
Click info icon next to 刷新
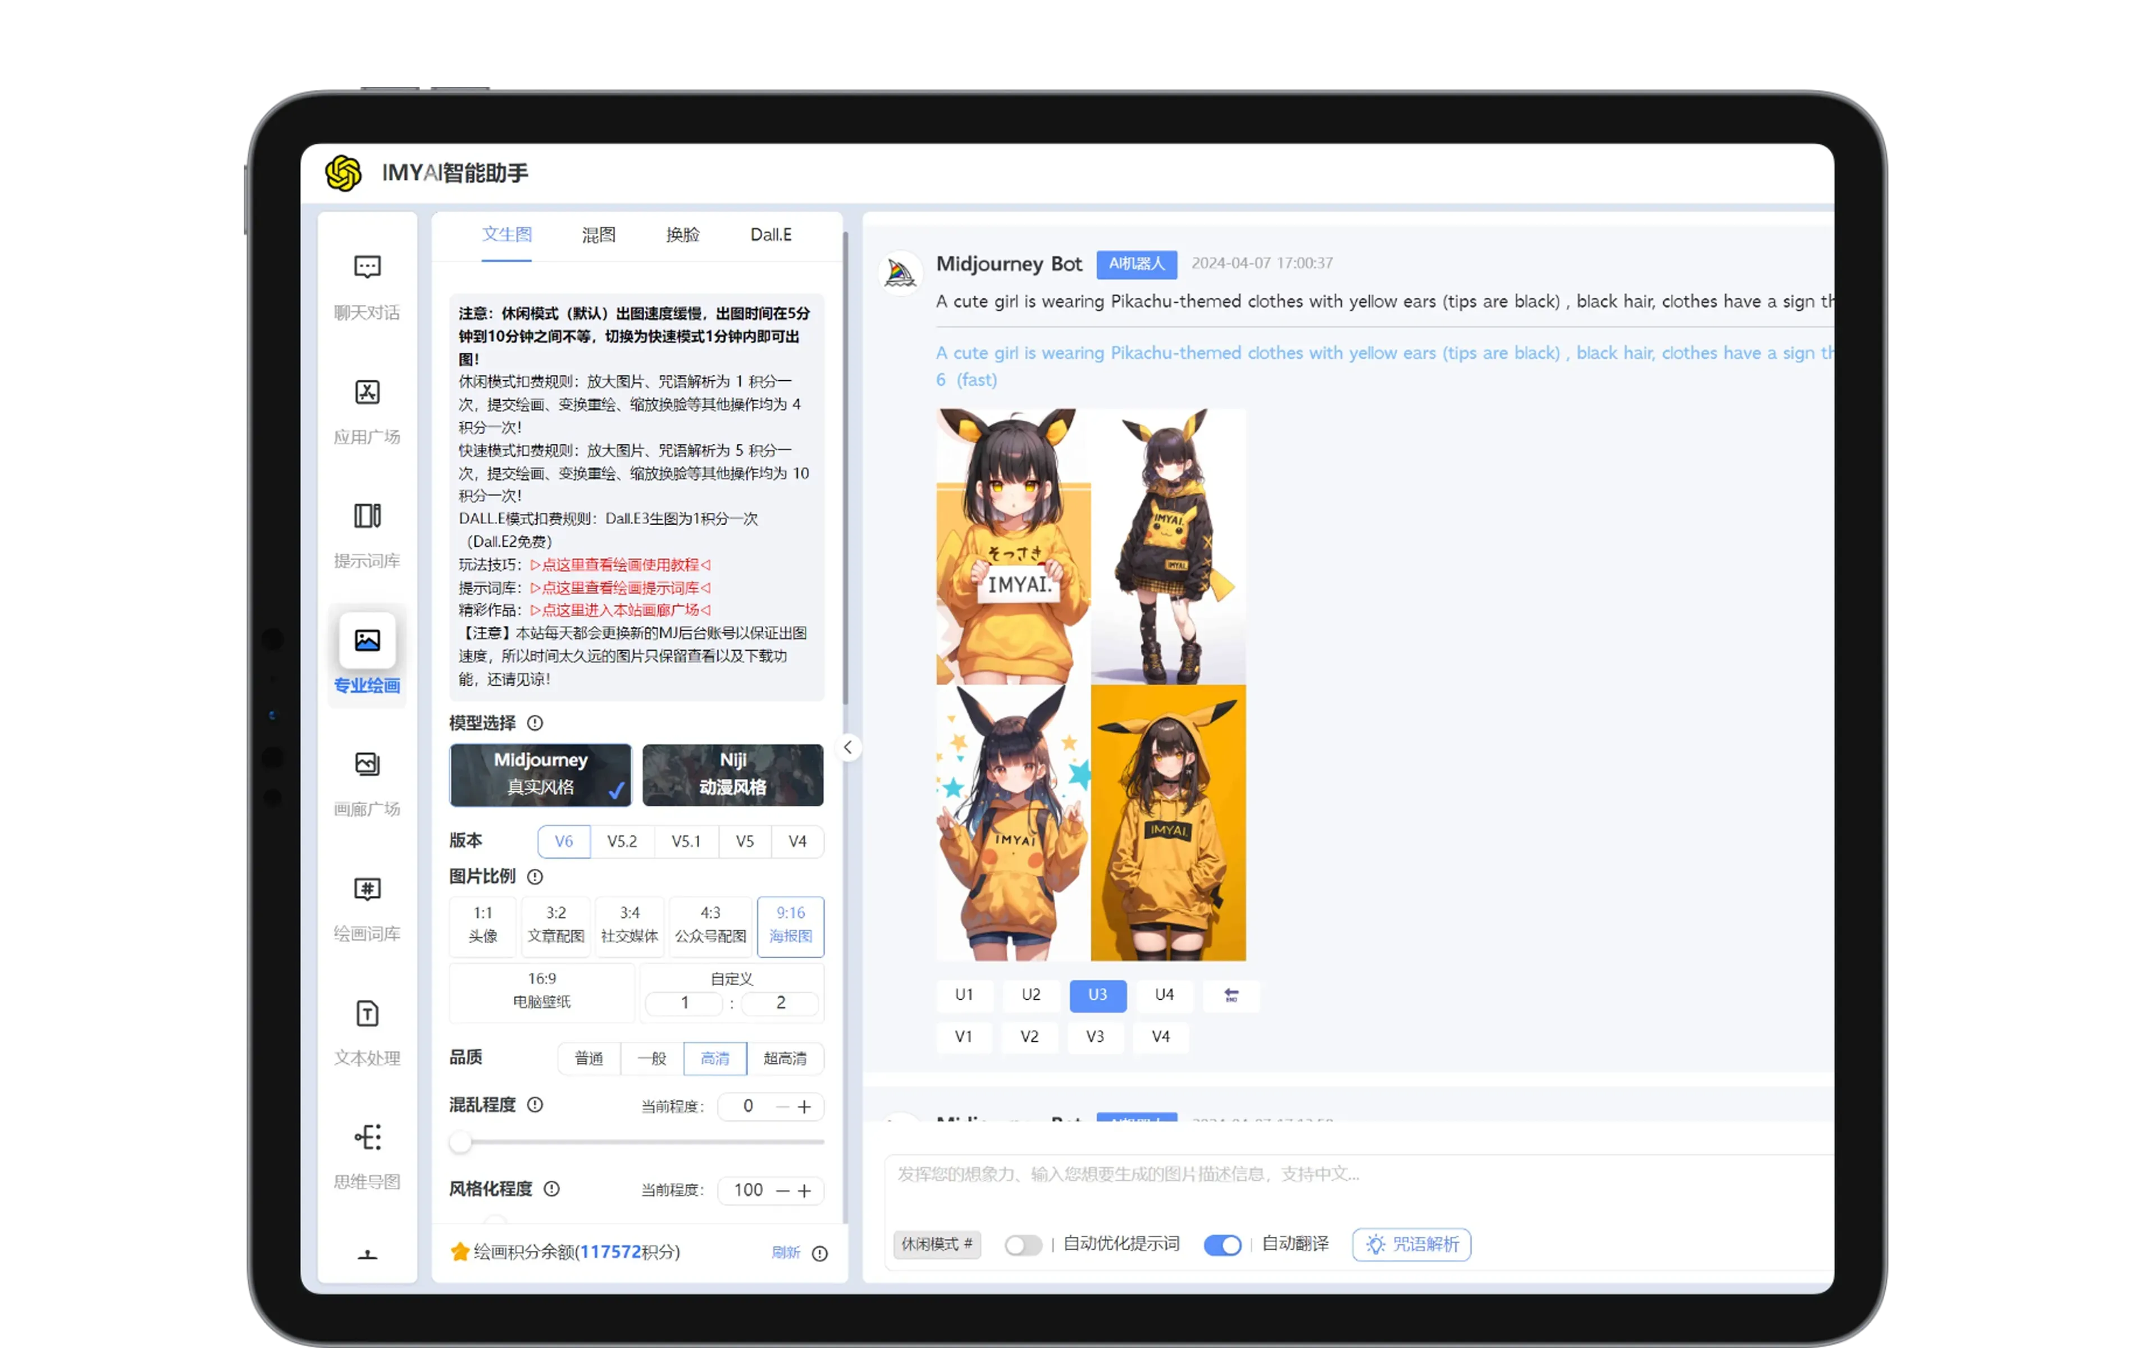(820, 1253)
